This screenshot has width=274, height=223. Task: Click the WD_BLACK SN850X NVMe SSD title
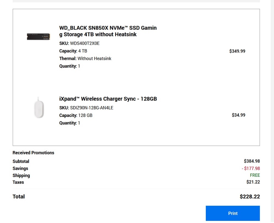pyautogui.click(x=108, y=31)
